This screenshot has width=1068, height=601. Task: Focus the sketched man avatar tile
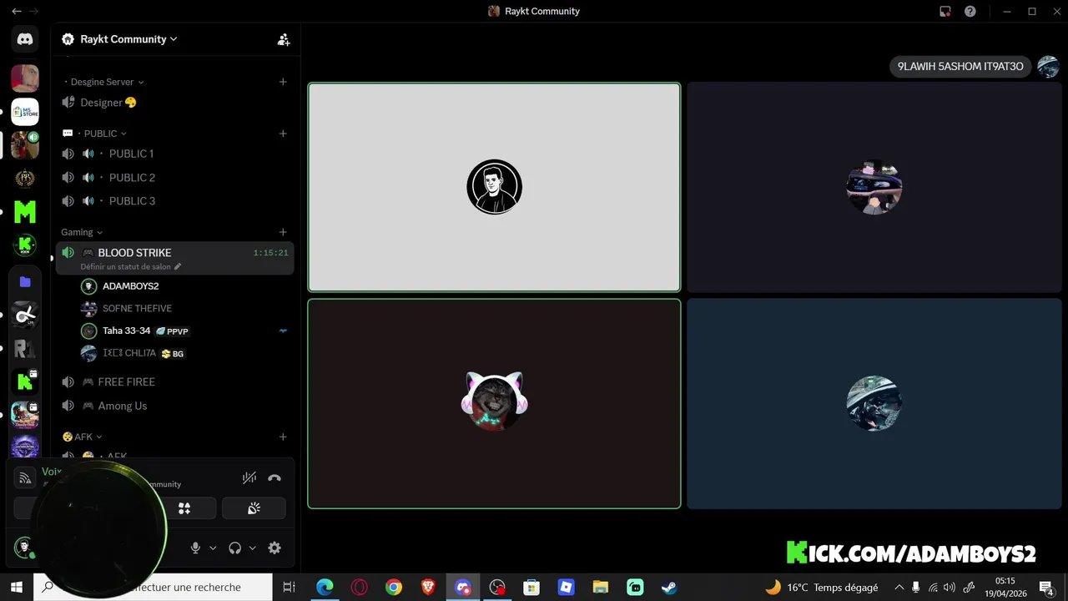click(494, 187)
